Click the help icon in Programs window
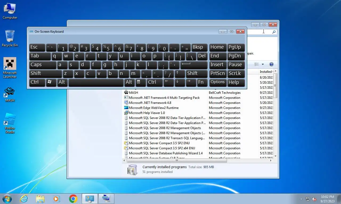This screenshot has height=204, width=341. point(271,64)
